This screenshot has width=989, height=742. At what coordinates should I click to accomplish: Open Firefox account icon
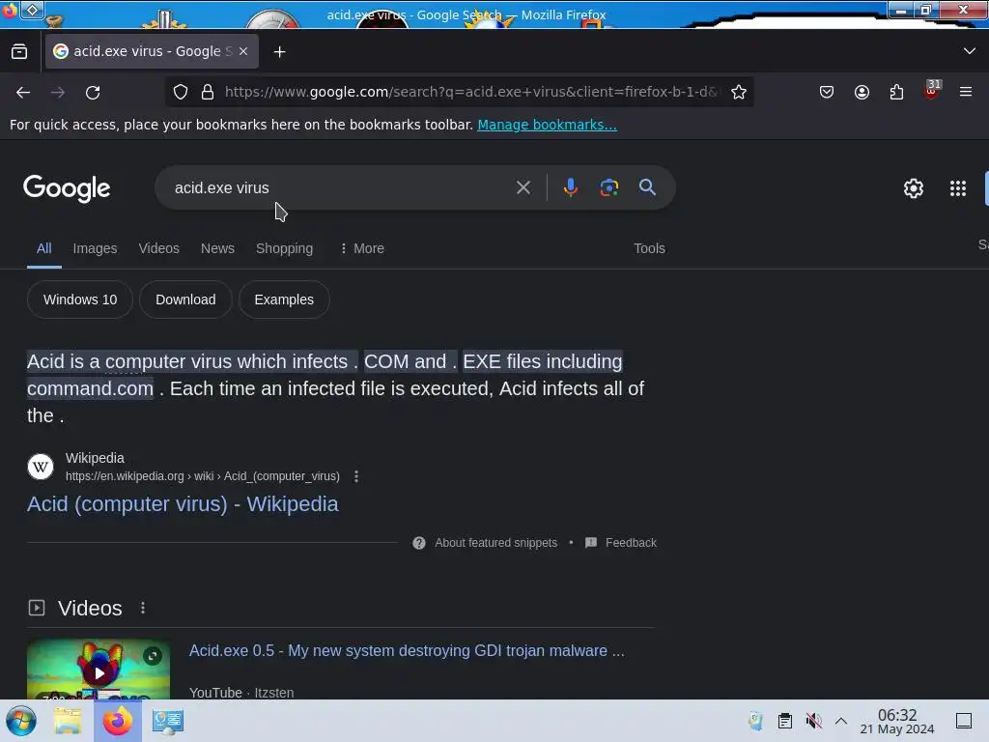point(862,92)
